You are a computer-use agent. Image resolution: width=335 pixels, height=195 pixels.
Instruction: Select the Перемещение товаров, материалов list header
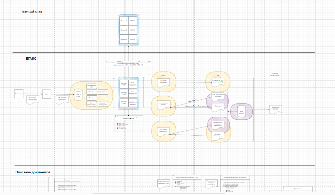click(235, 177)
